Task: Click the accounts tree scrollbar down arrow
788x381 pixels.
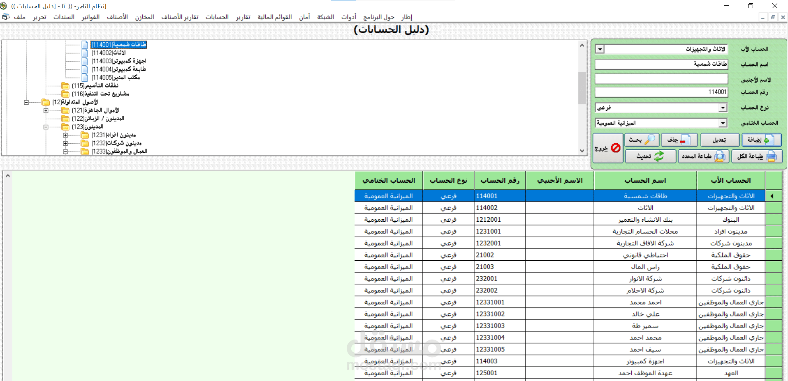Action: (582, 151)
